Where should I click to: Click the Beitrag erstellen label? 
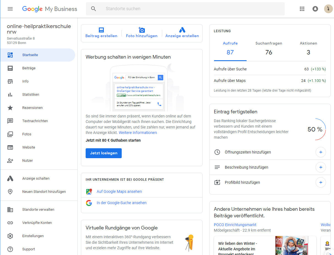(101, 36)
